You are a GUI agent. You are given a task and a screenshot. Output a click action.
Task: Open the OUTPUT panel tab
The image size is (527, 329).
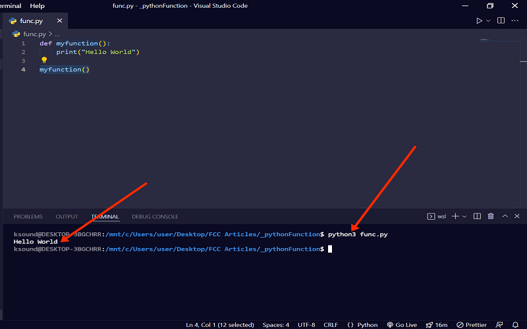tap(67, 216)
